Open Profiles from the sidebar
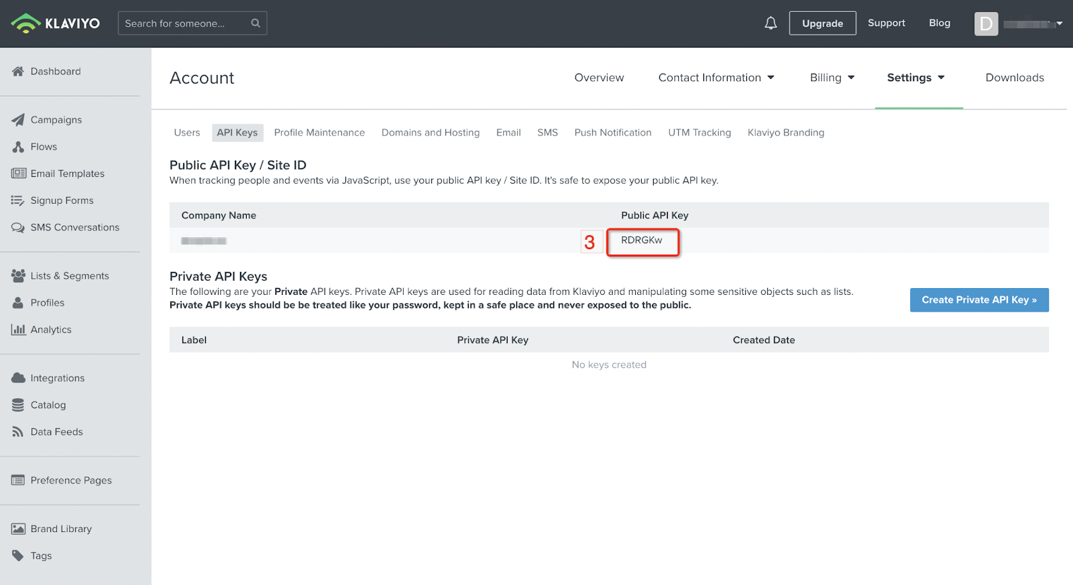1073x585 pixels. pyautogui.click(x=48, y=303)
